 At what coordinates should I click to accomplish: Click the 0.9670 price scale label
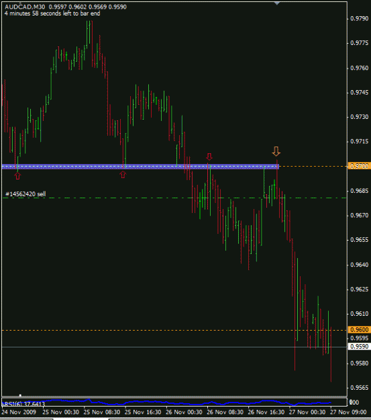click(359, 215)
